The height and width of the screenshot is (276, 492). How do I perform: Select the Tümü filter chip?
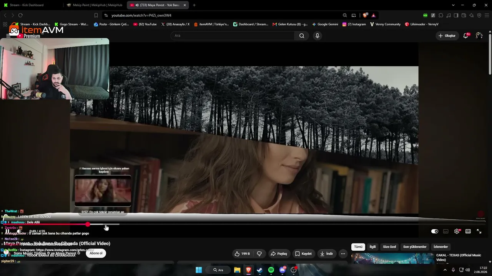click(x=358, y=247)
